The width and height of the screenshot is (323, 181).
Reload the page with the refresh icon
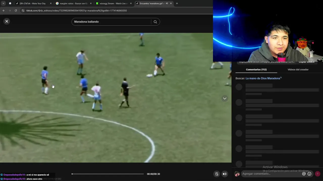[16, 11]
